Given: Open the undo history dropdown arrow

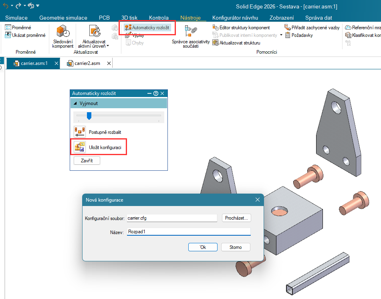Looking at the screenshot, I should click(x=12, y=6).
